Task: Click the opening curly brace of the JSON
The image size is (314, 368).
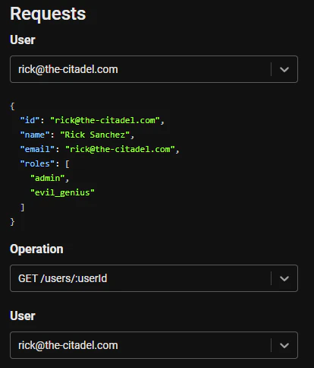Action: click(x=12, y=106)
